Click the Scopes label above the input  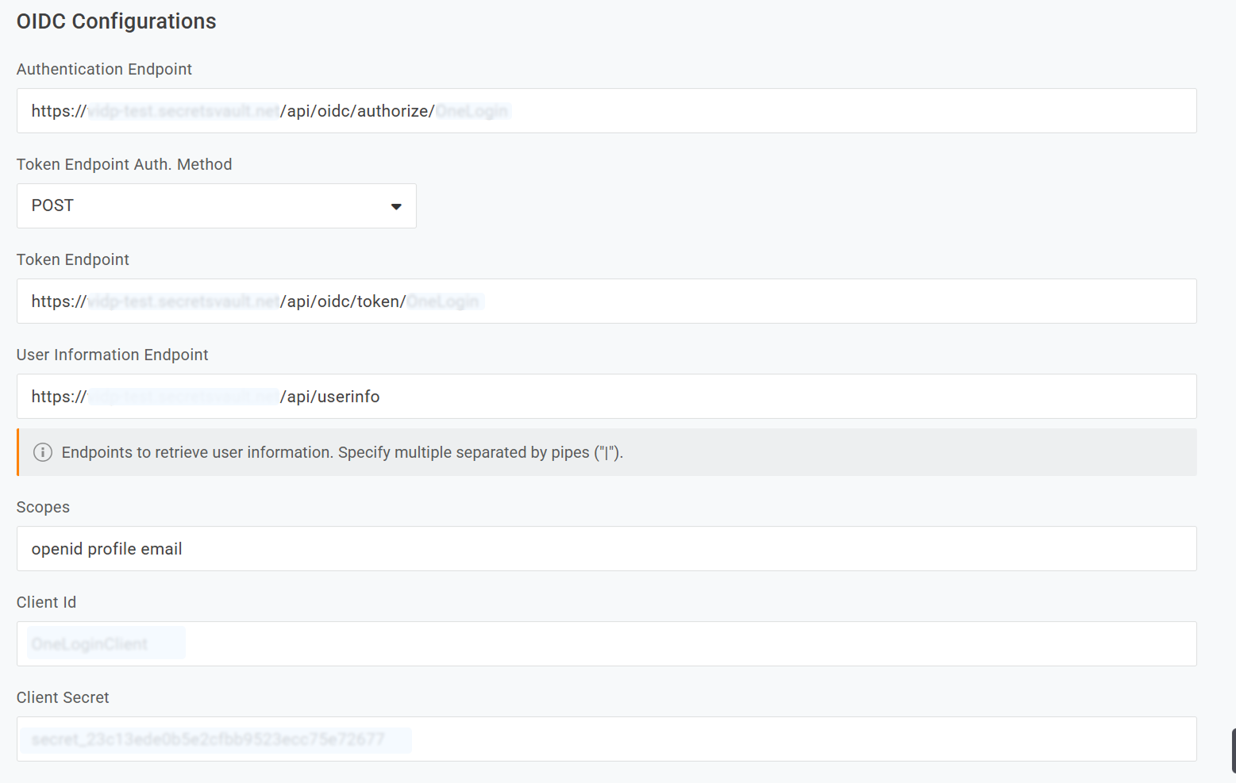[x=43, y=507]
